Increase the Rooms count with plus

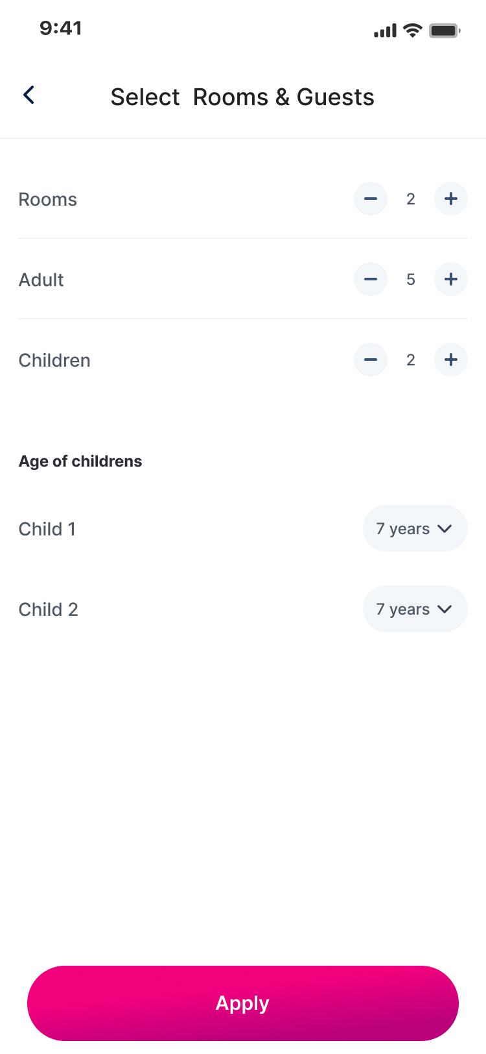tap(451, 199)
